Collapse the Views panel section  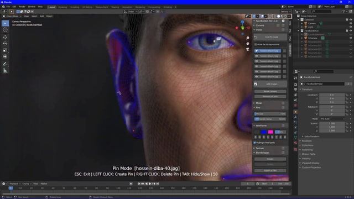coord(254,30)
